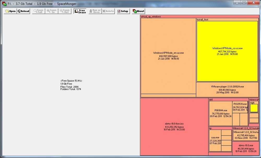
Task: Toggle the Free Space display button
Action: tap(80, 11)
